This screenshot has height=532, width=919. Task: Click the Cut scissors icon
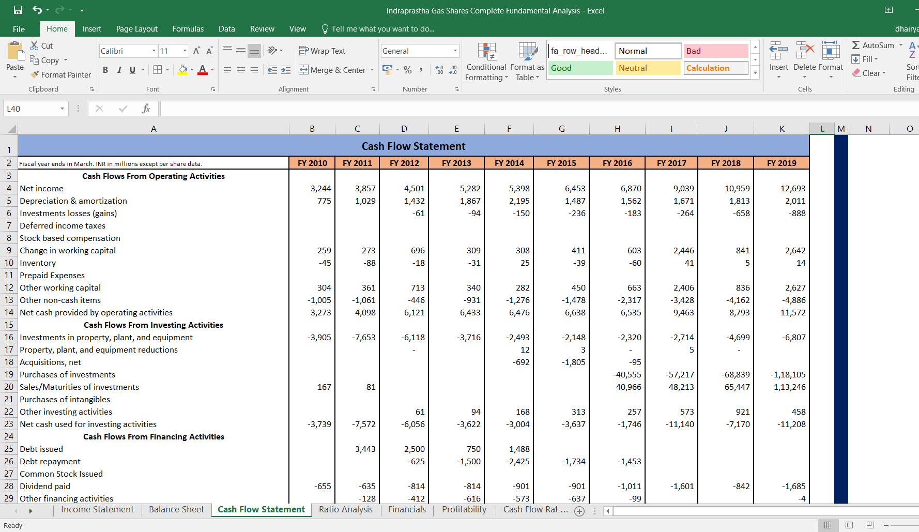(35, 45)
